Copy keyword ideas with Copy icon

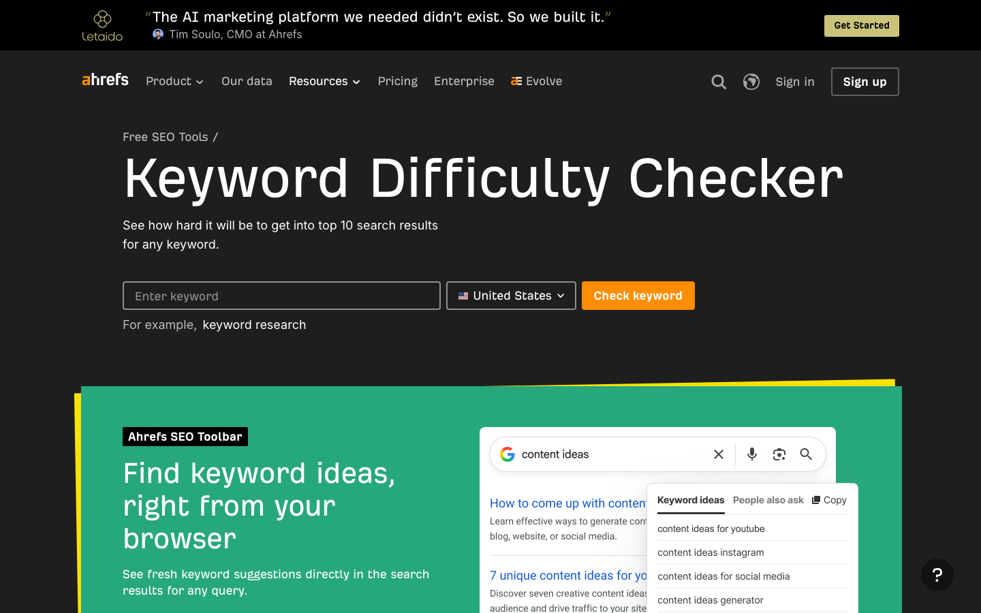pyautogui.click(x=829, y=500)
